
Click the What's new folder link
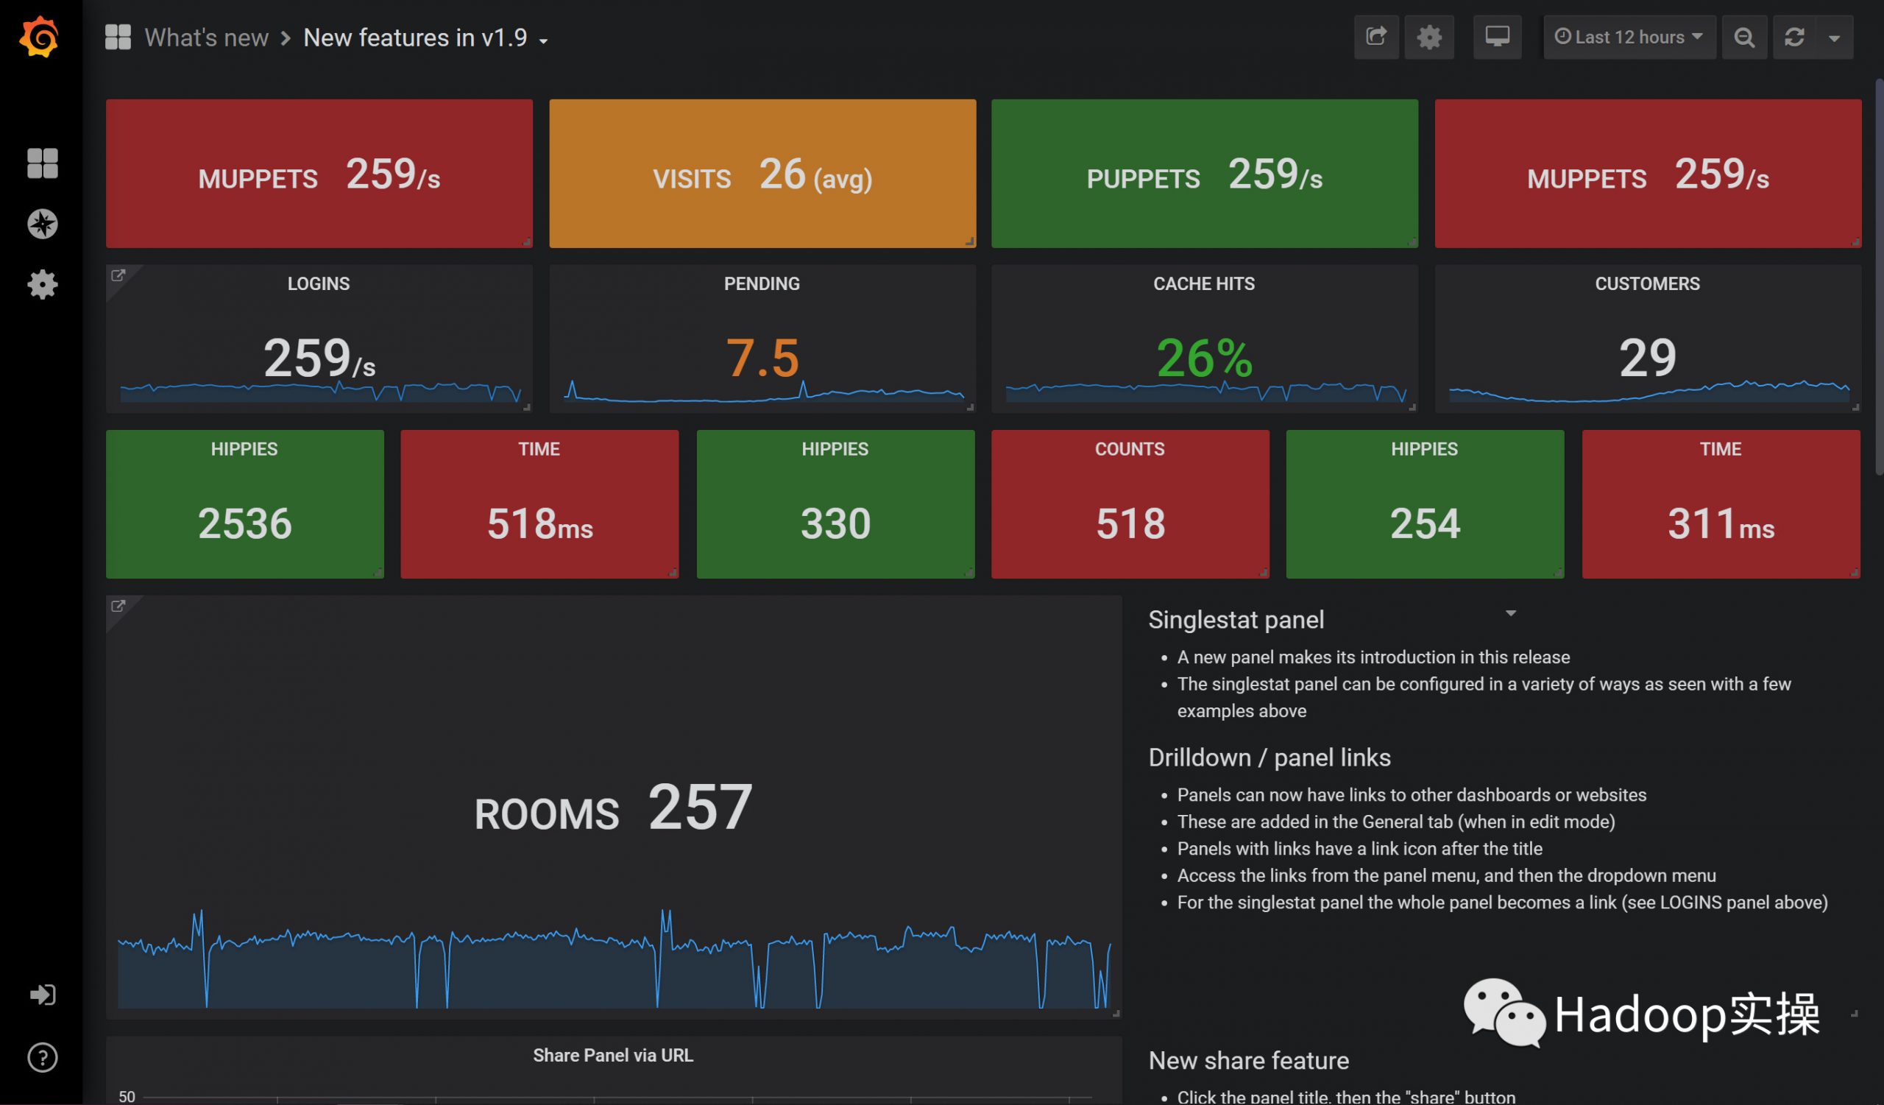206,38
